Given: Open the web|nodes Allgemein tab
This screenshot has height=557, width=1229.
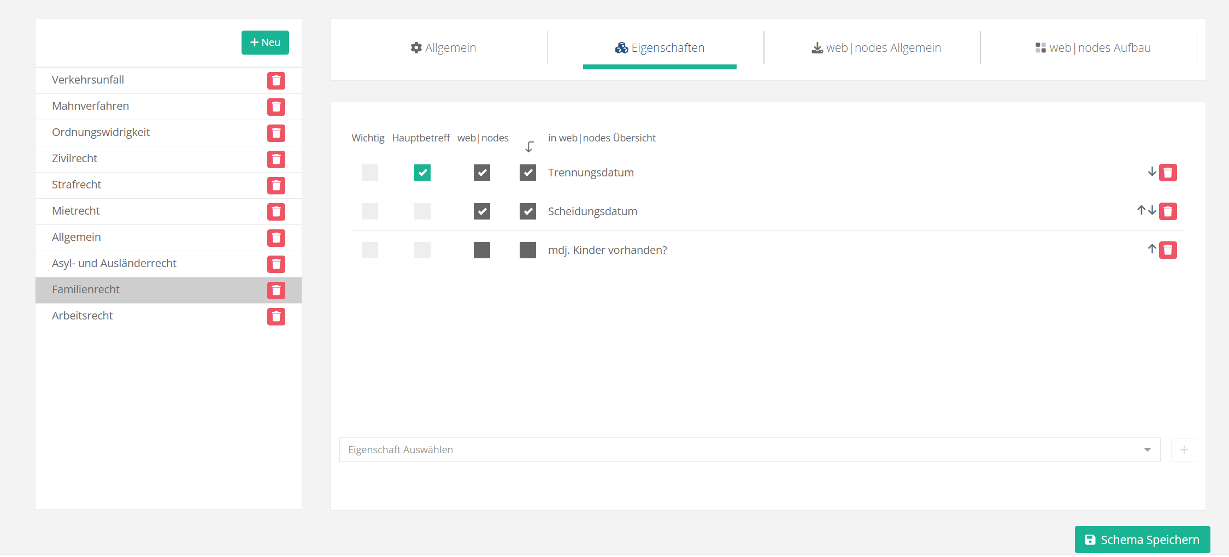Looking at the screenshot, I should (x=876, y=48).
